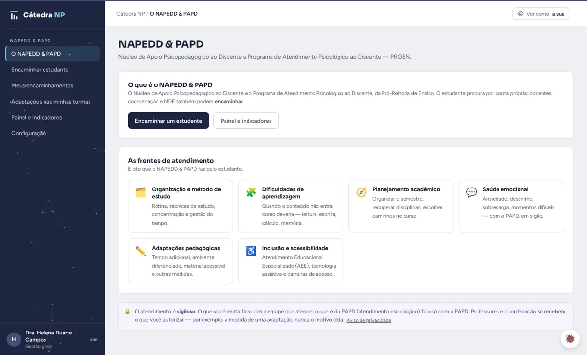Click the eye icon in Ver como button

[520, 14]
